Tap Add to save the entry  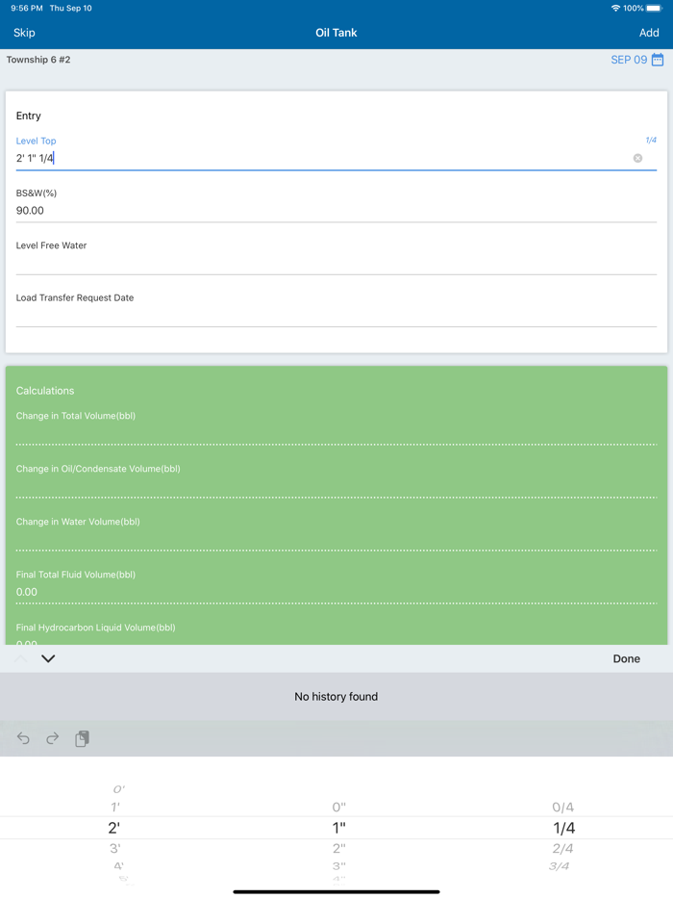[x=649, y=33]
